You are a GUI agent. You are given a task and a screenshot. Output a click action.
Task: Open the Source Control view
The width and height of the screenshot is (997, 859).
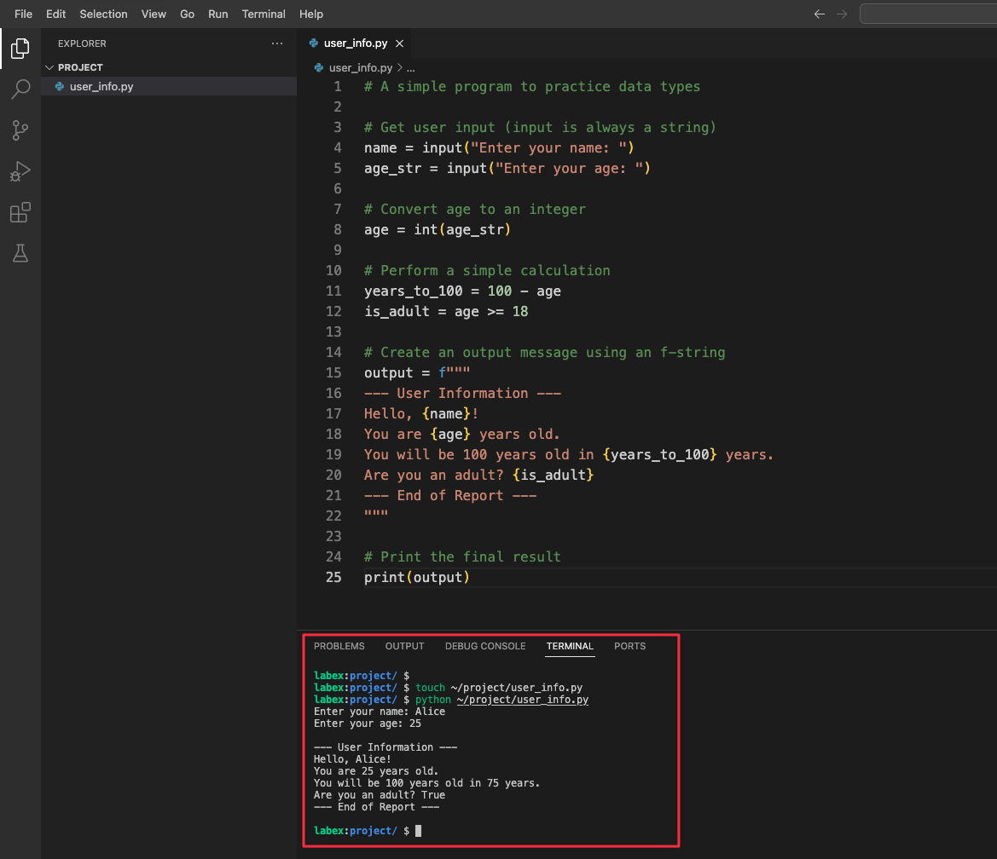pos(20,130)
